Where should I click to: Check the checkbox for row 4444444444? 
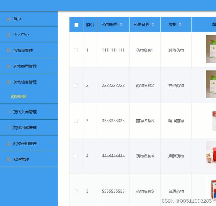[76, 156]
